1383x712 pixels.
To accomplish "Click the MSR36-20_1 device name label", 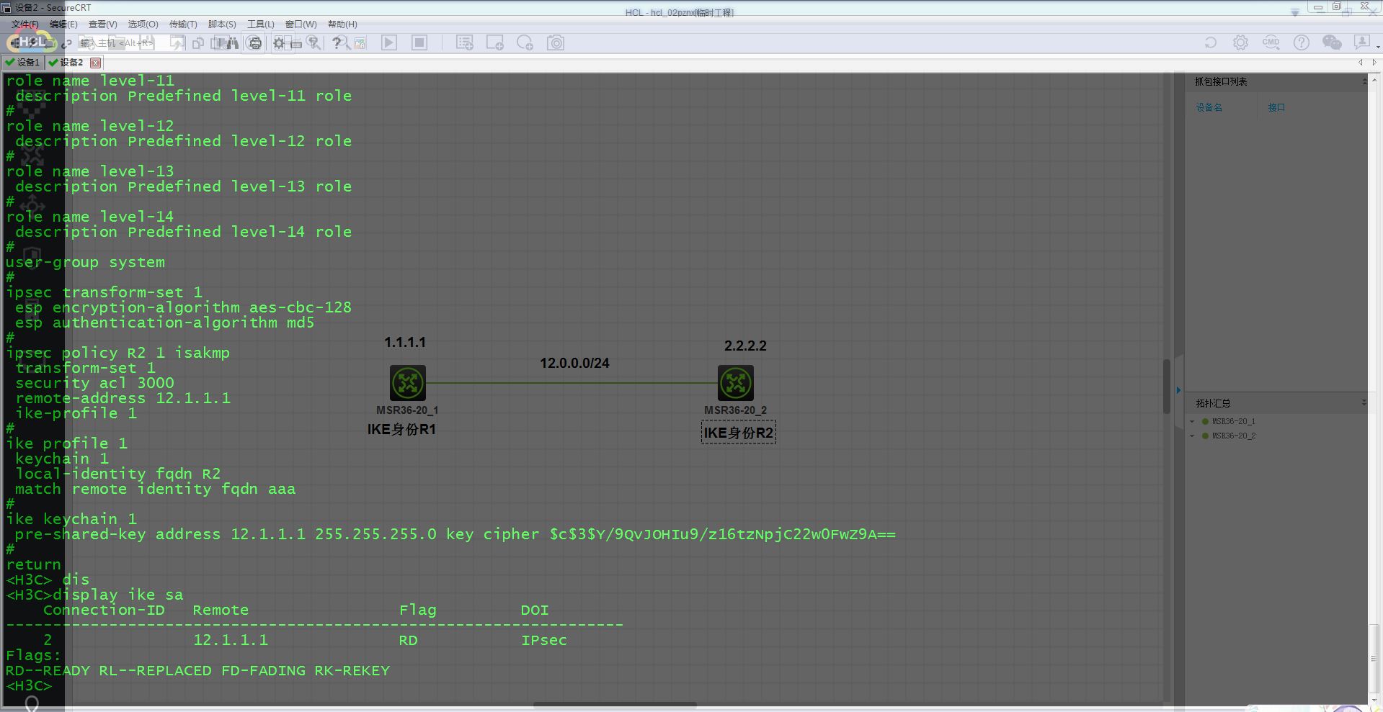I will pyautogui.click(x=407, y=410).
